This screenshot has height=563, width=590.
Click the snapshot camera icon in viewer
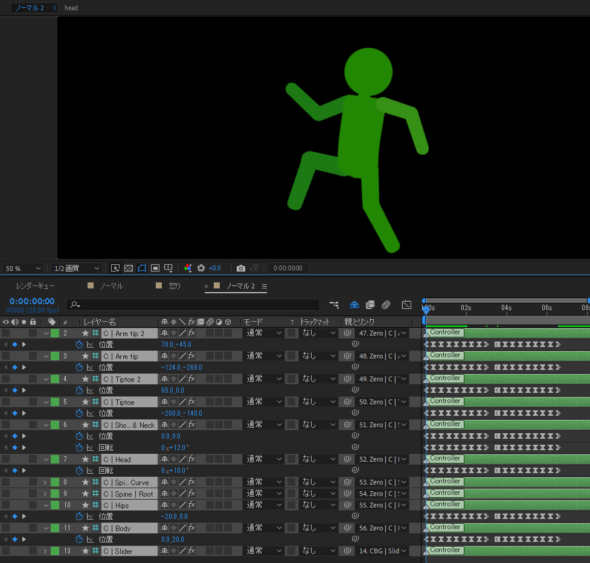(x=241, y=268)
